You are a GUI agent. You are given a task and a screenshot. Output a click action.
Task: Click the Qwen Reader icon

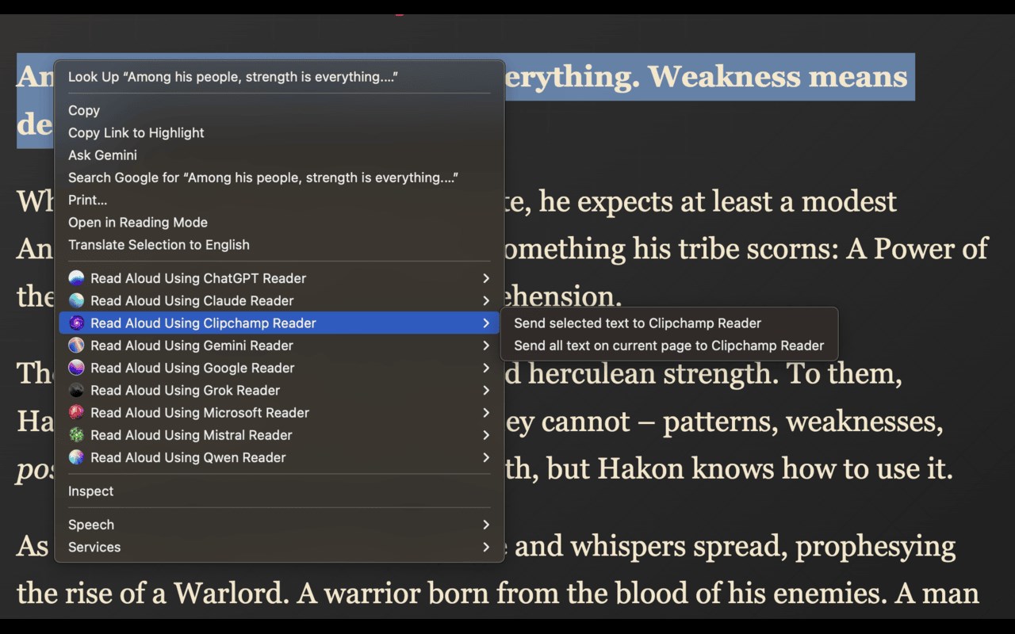(x=76, y=457)
